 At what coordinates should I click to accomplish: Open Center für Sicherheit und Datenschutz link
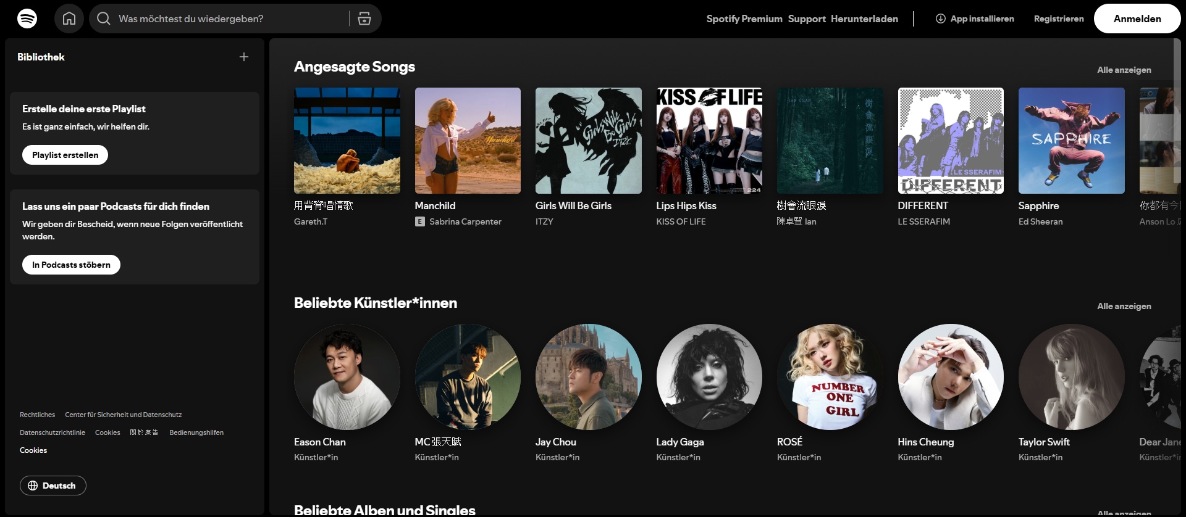(x=124, y=415)
